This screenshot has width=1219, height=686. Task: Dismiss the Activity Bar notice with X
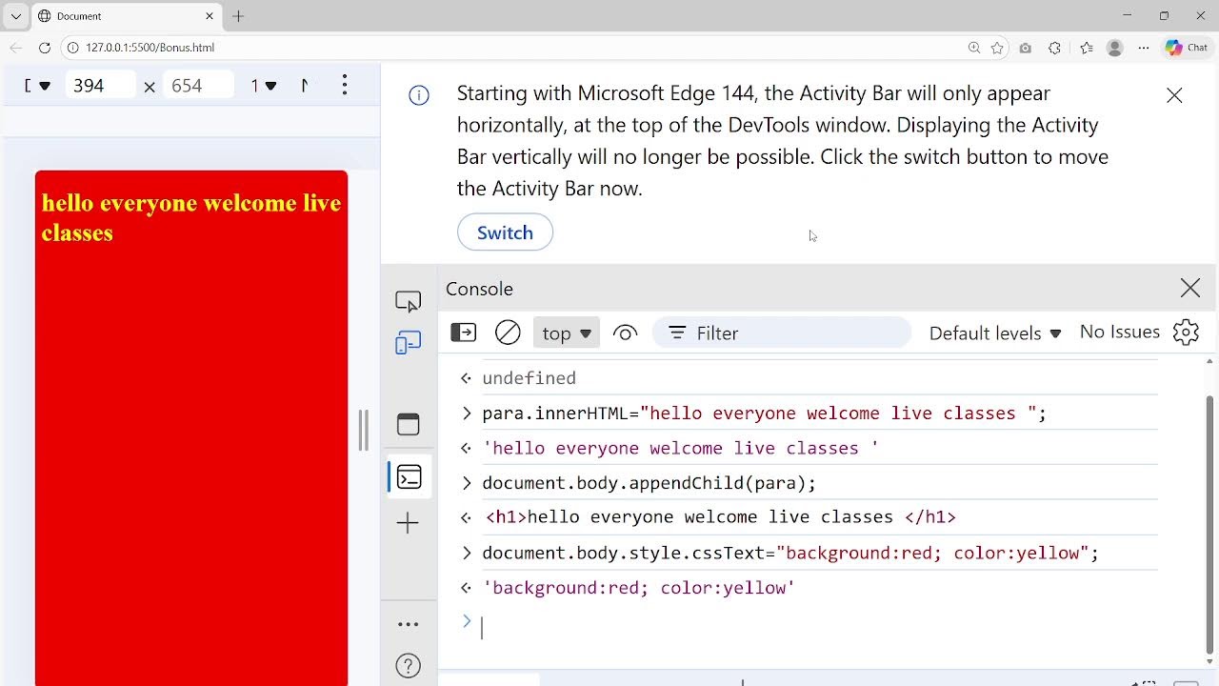tap(1174, 95)
